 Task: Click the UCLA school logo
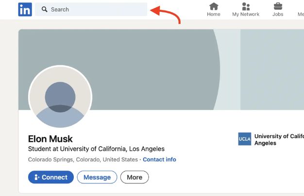(x=245, y=140)
